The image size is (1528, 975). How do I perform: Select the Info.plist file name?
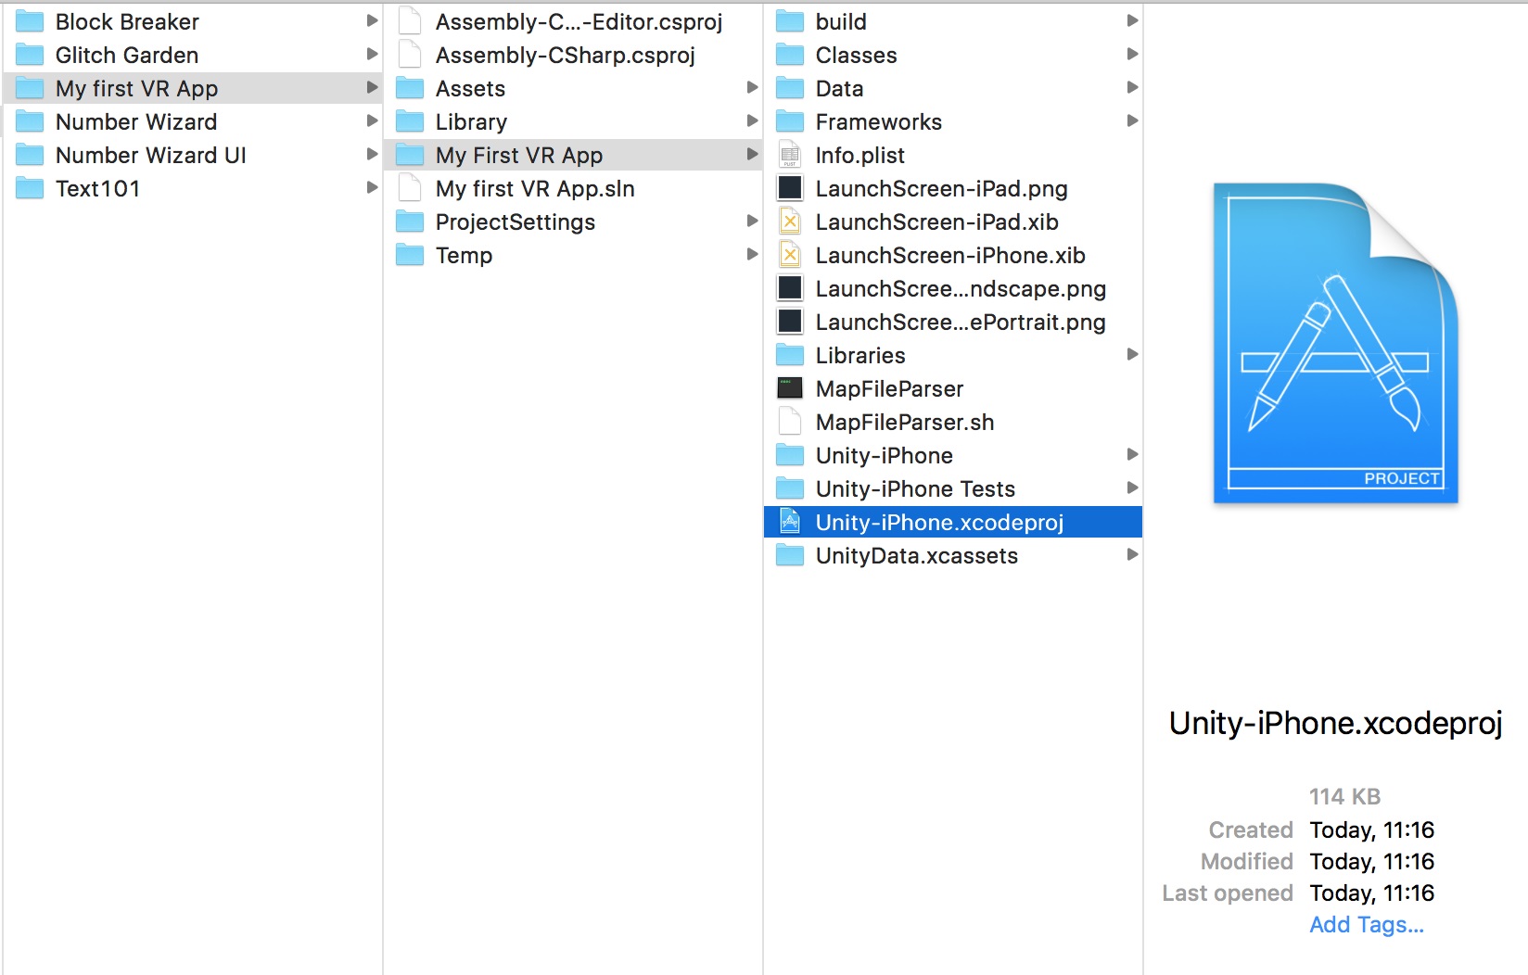coord(860,155)
